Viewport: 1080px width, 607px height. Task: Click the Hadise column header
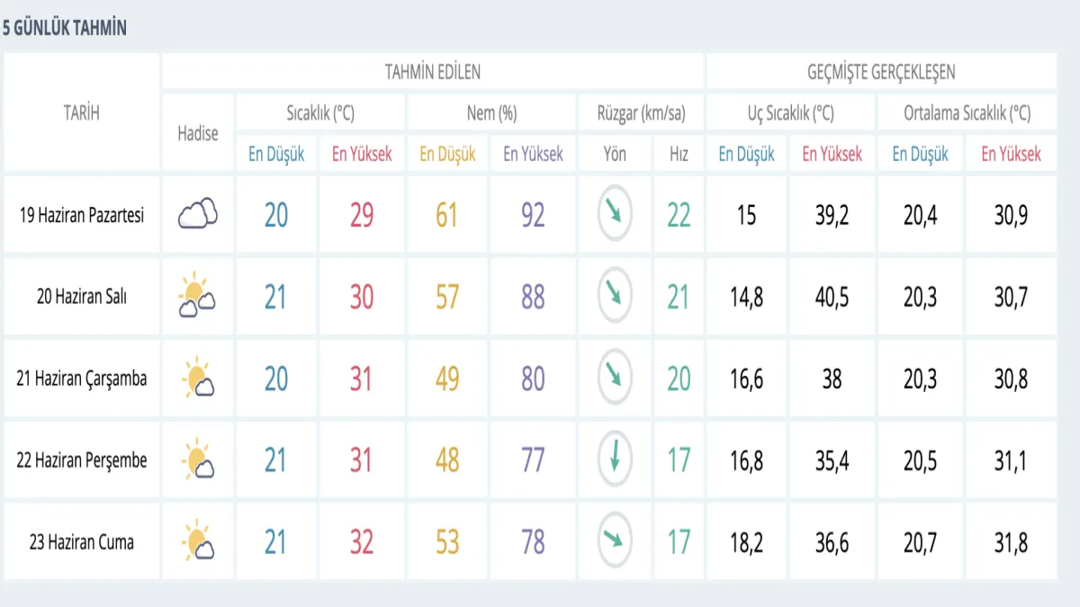pyautogui.click(x=198, y=133)
